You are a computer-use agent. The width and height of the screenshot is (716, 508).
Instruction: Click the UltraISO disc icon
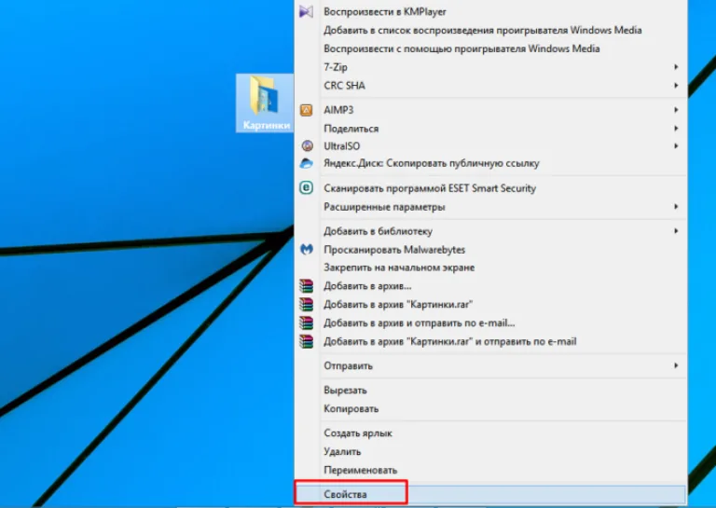click(308, 146)
